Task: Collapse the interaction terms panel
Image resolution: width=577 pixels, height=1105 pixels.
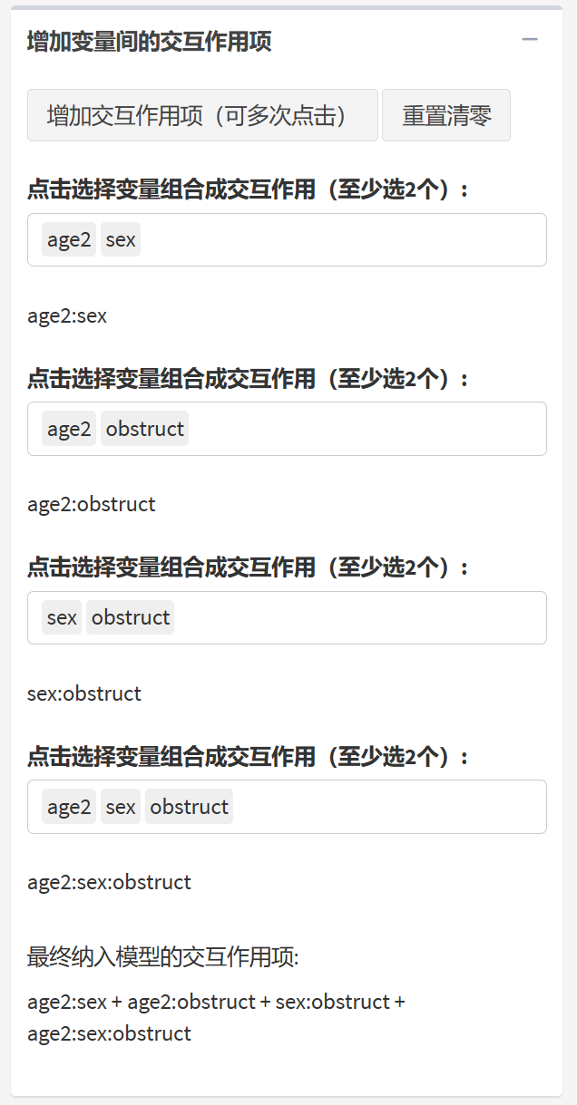Action: [530, 40]
